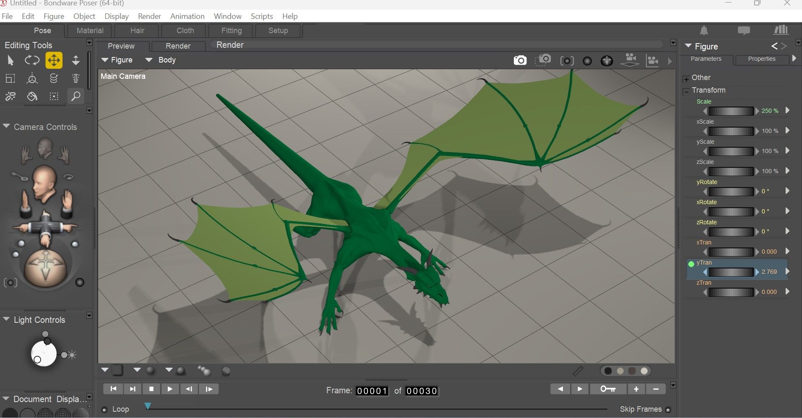Open the Editing Tools panel menu arrow
Image resolution: width=802 pixels, height=418 pixels.
point(89,42)
